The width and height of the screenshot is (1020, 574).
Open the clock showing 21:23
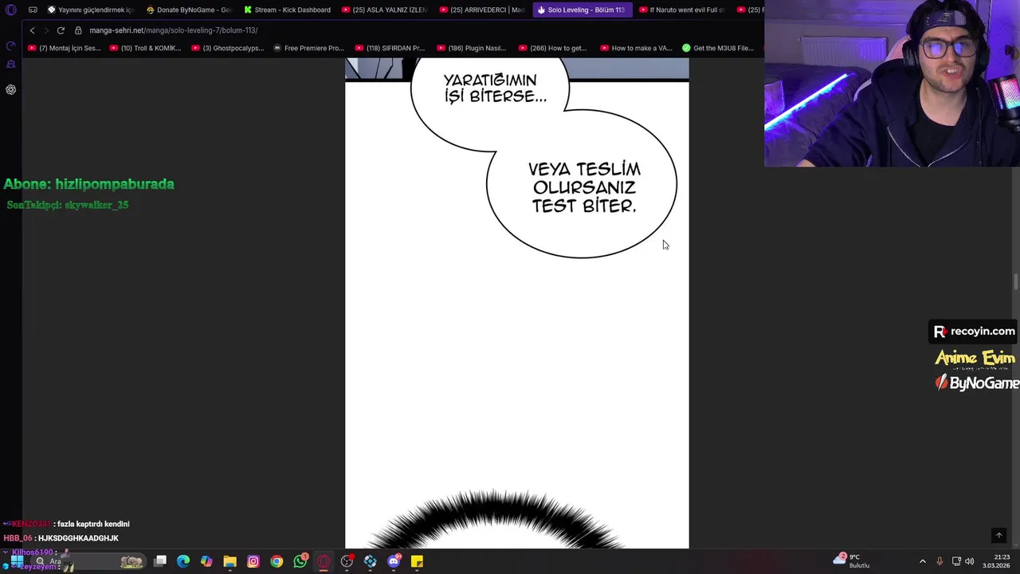998,560
